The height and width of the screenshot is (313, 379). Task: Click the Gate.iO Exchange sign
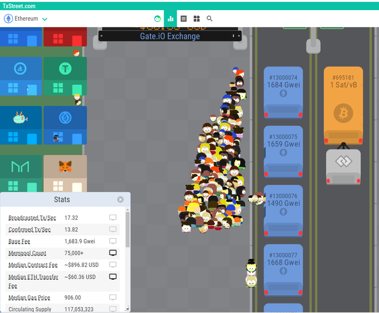point(170,36)
